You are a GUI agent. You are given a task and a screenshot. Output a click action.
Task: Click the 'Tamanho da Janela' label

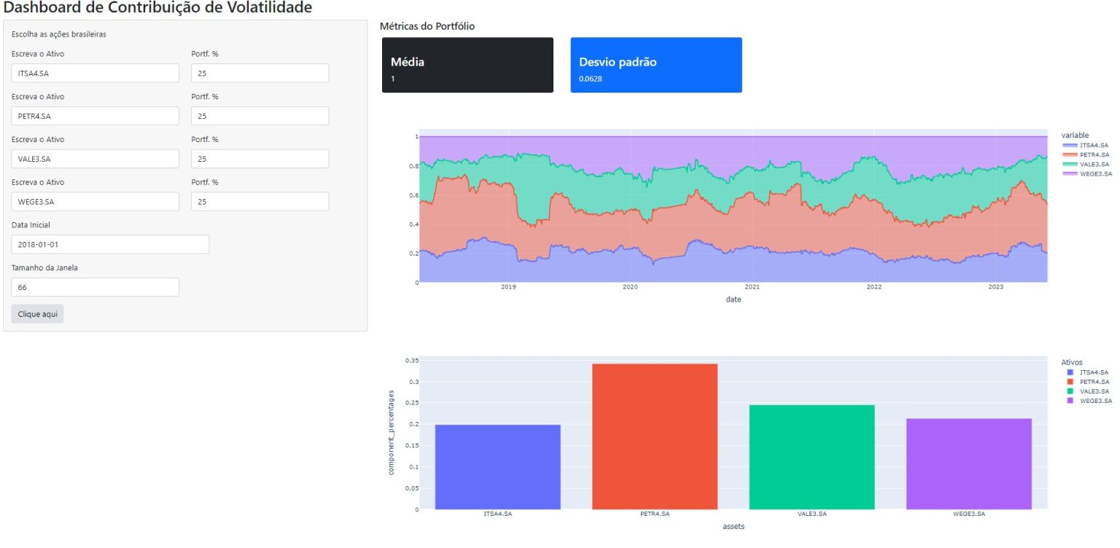coord(44,268)
